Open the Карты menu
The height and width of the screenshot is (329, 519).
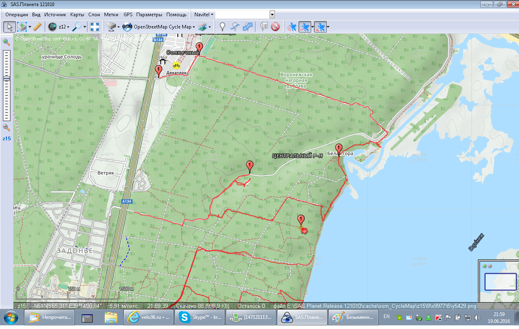[77, 14]
